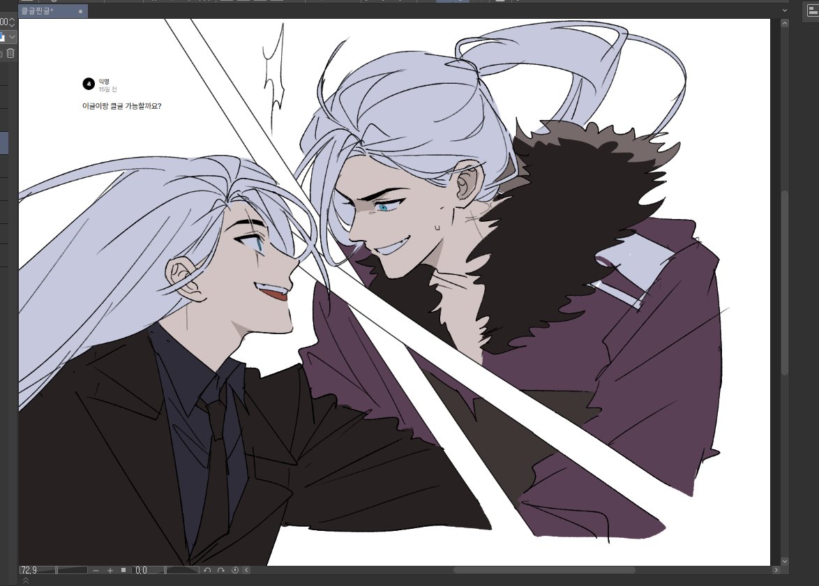Image resolution: width=819 pixels, height=586 pixels.
Task: Open the right panel layout icon
Action: pyautogui.click(x=813, y=10)
